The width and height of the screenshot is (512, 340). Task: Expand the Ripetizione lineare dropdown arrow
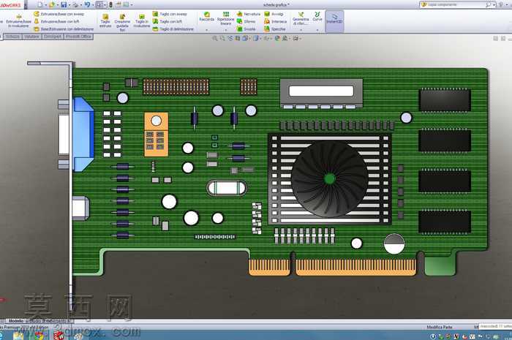pyautogui.click(x=225, y=30)
